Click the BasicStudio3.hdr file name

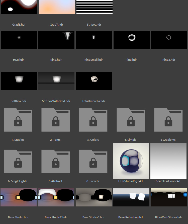[x=93, y=217]
